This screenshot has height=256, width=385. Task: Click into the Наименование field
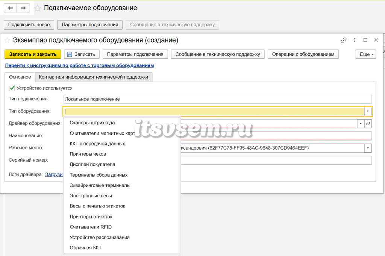click(276, 136)
